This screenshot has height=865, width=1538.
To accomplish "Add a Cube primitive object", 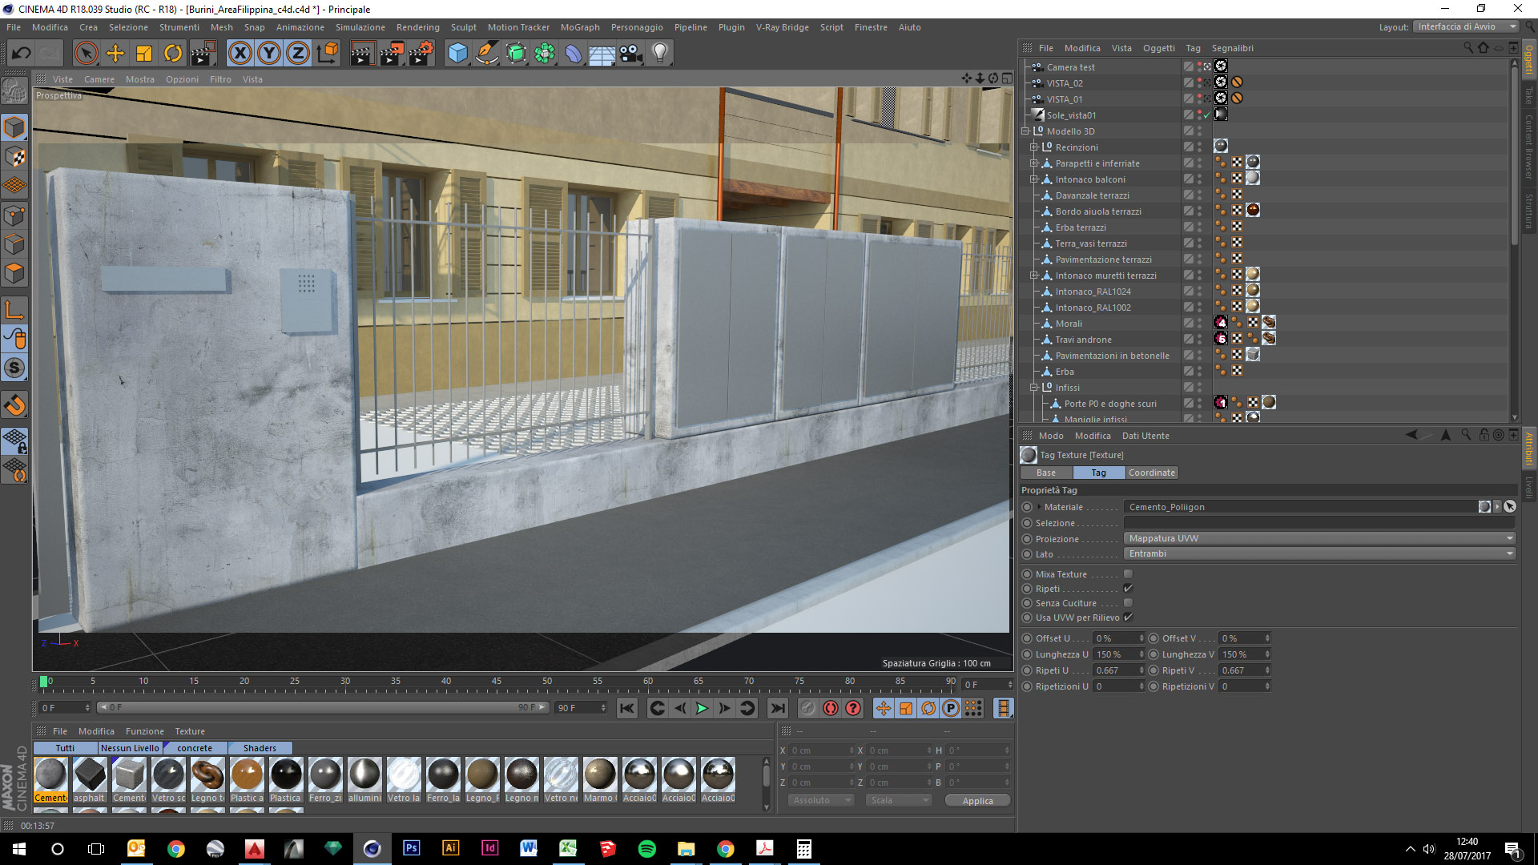I will pos(457,54).
